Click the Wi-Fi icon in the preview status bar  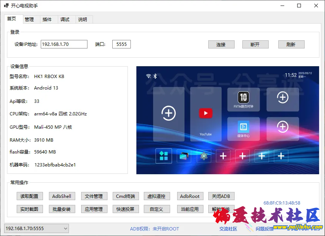point(148,76)
